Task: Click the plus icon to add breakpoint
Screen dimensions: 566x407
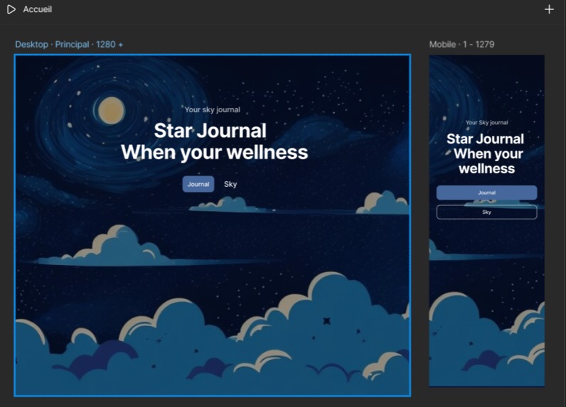Action: click(x=549, y=9)
